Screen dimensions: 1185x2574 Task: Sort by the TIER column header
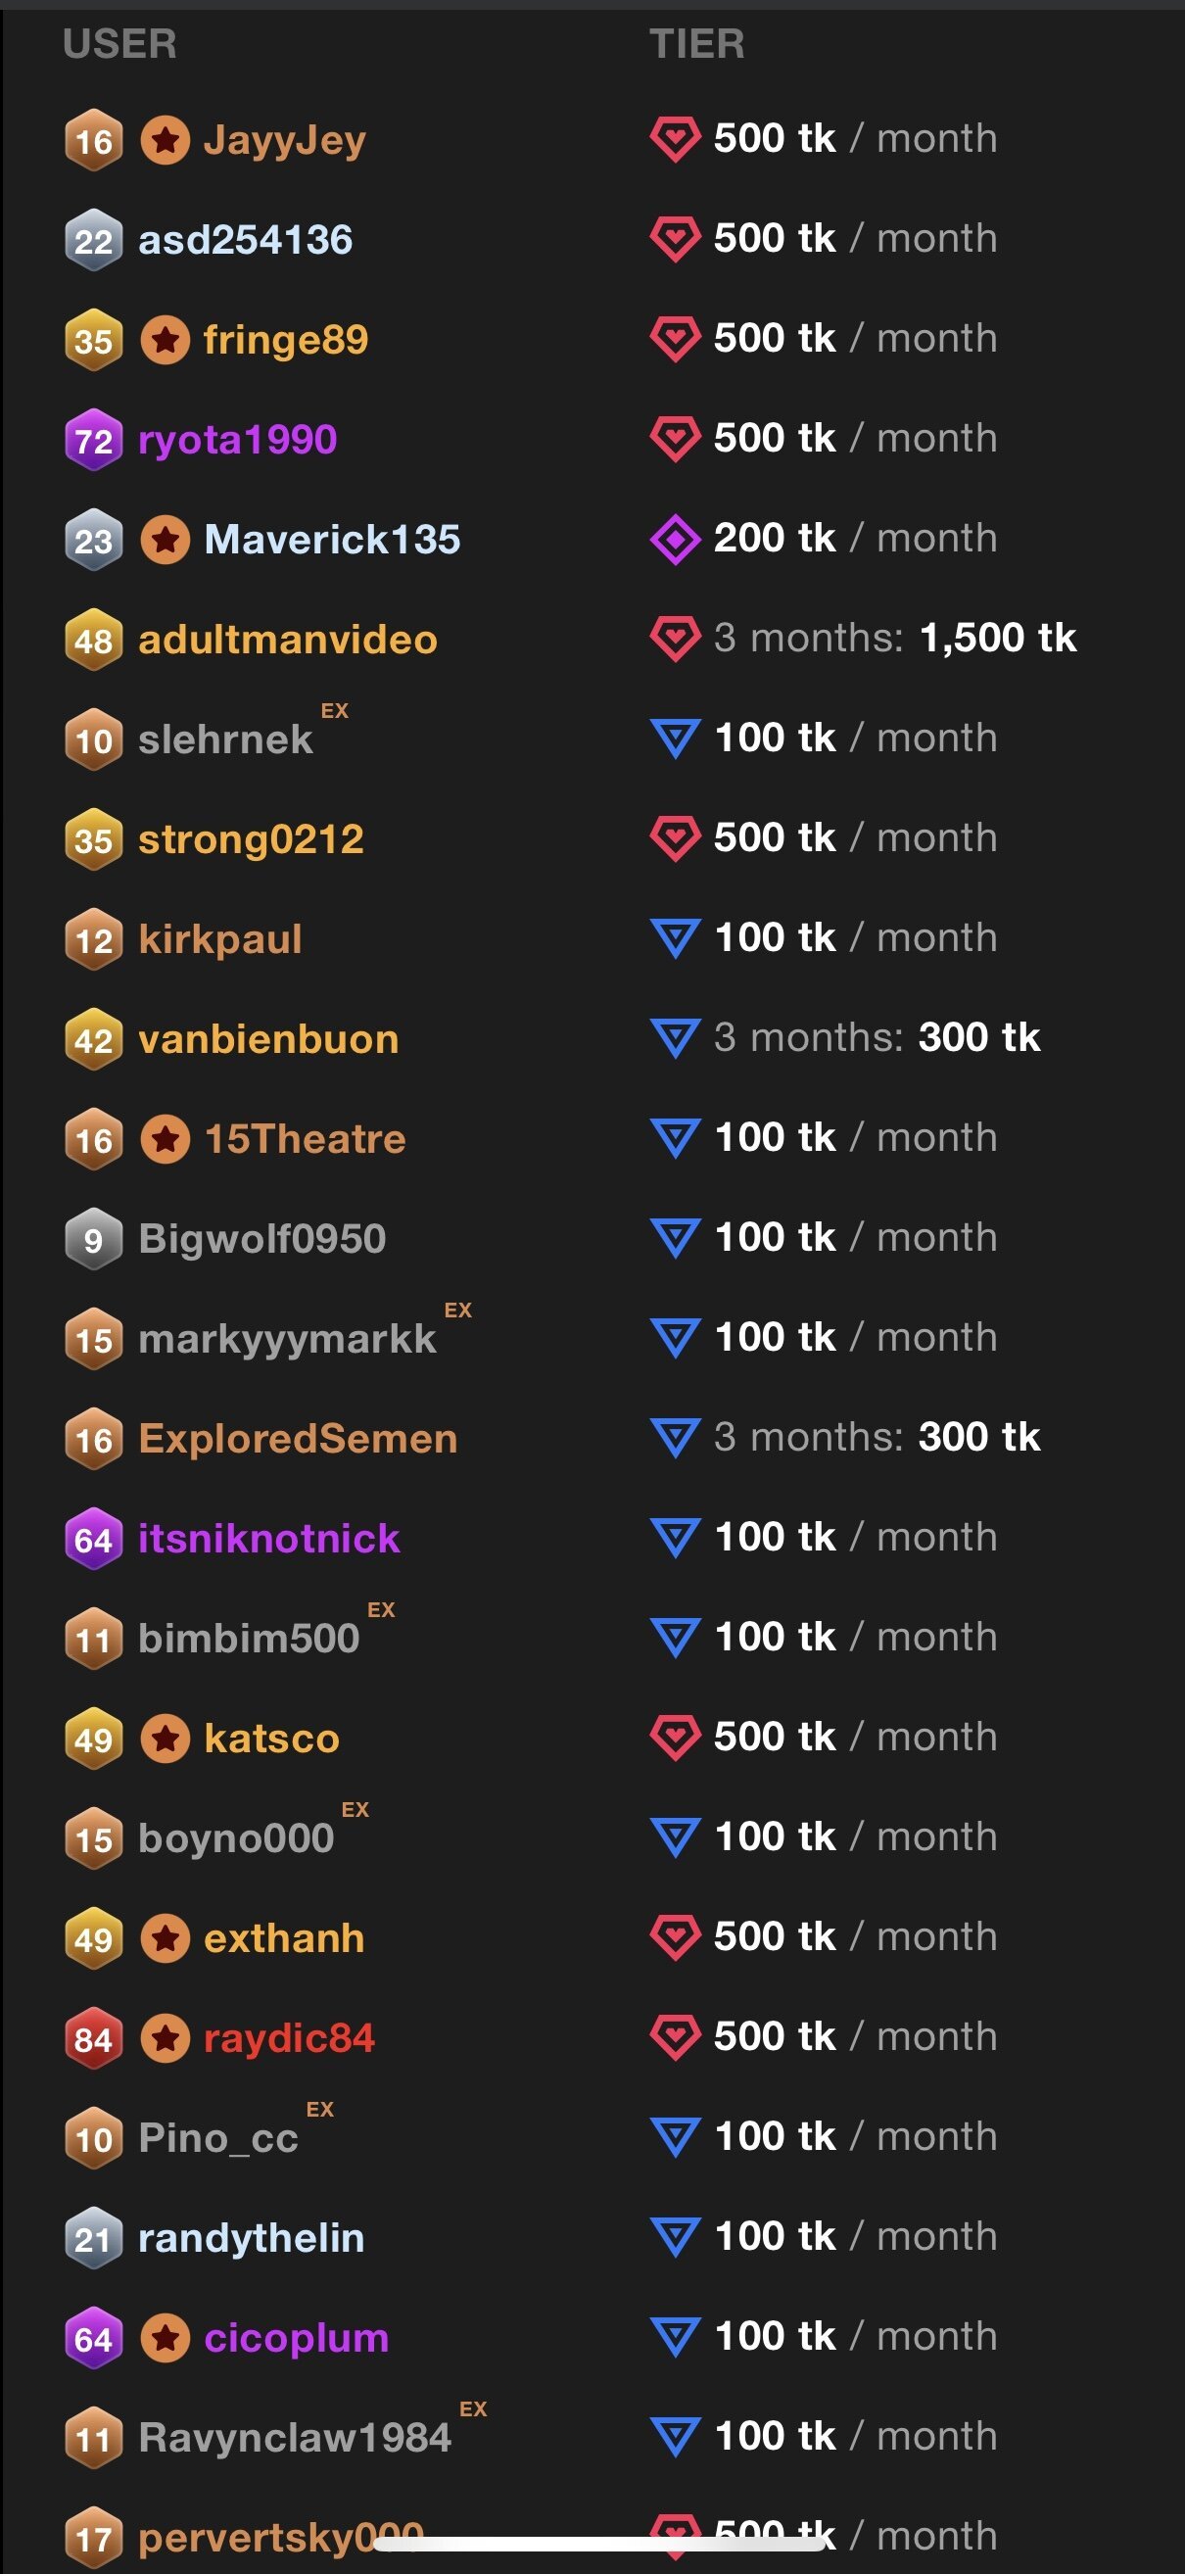(696, 44)
